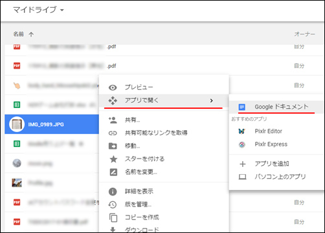Click the link icon for shareable link

(x=113, y=133)
